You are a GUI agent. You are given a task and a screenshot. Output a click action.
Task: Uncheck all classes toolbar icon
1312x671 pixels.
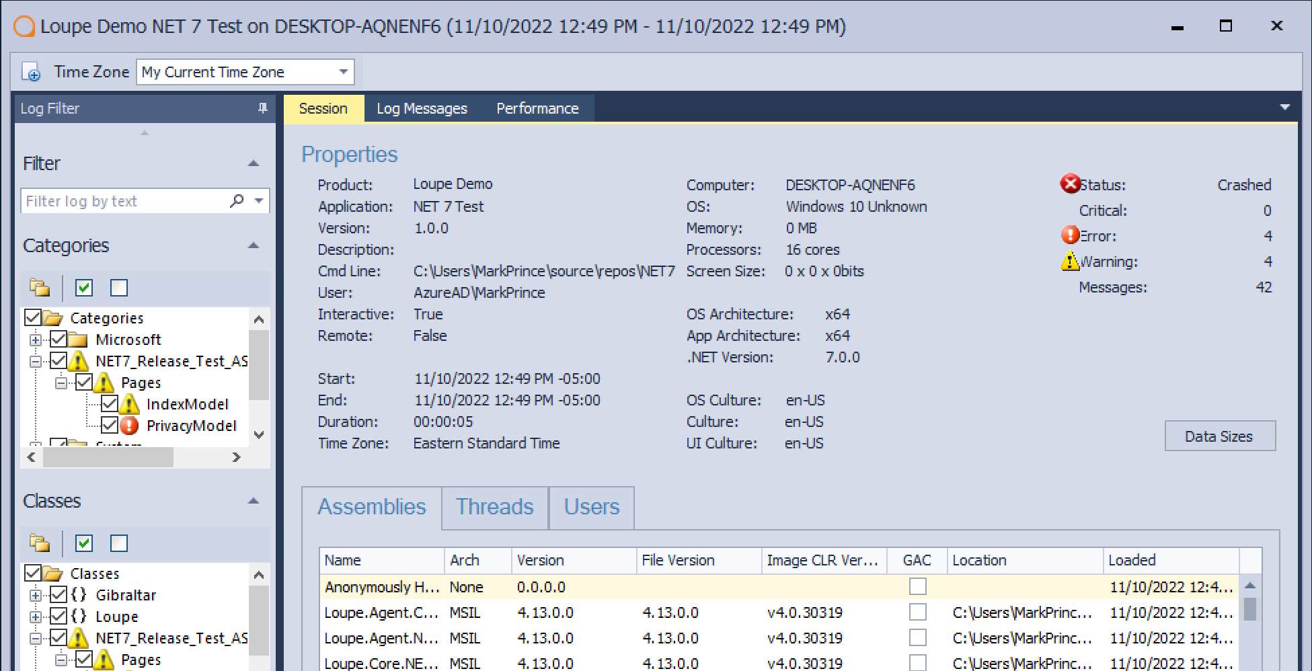click(x=119, y=543)
